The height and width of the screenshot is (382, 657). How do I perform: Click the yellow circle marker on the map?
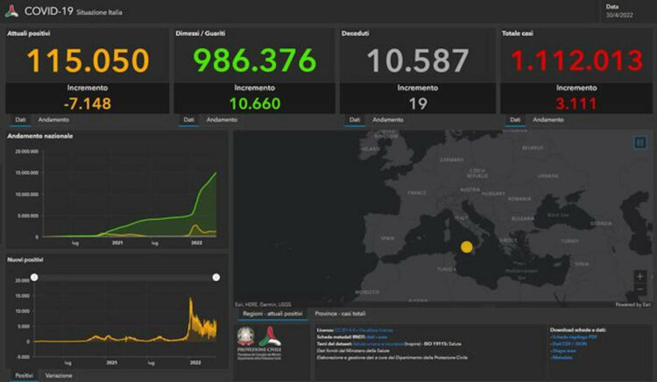(x=467, y=247)
